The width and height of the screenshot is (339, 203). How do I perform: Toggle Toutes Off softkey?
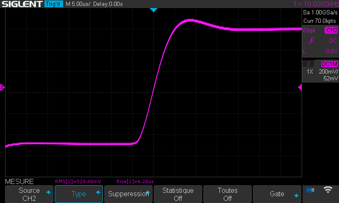coord(228,194)
